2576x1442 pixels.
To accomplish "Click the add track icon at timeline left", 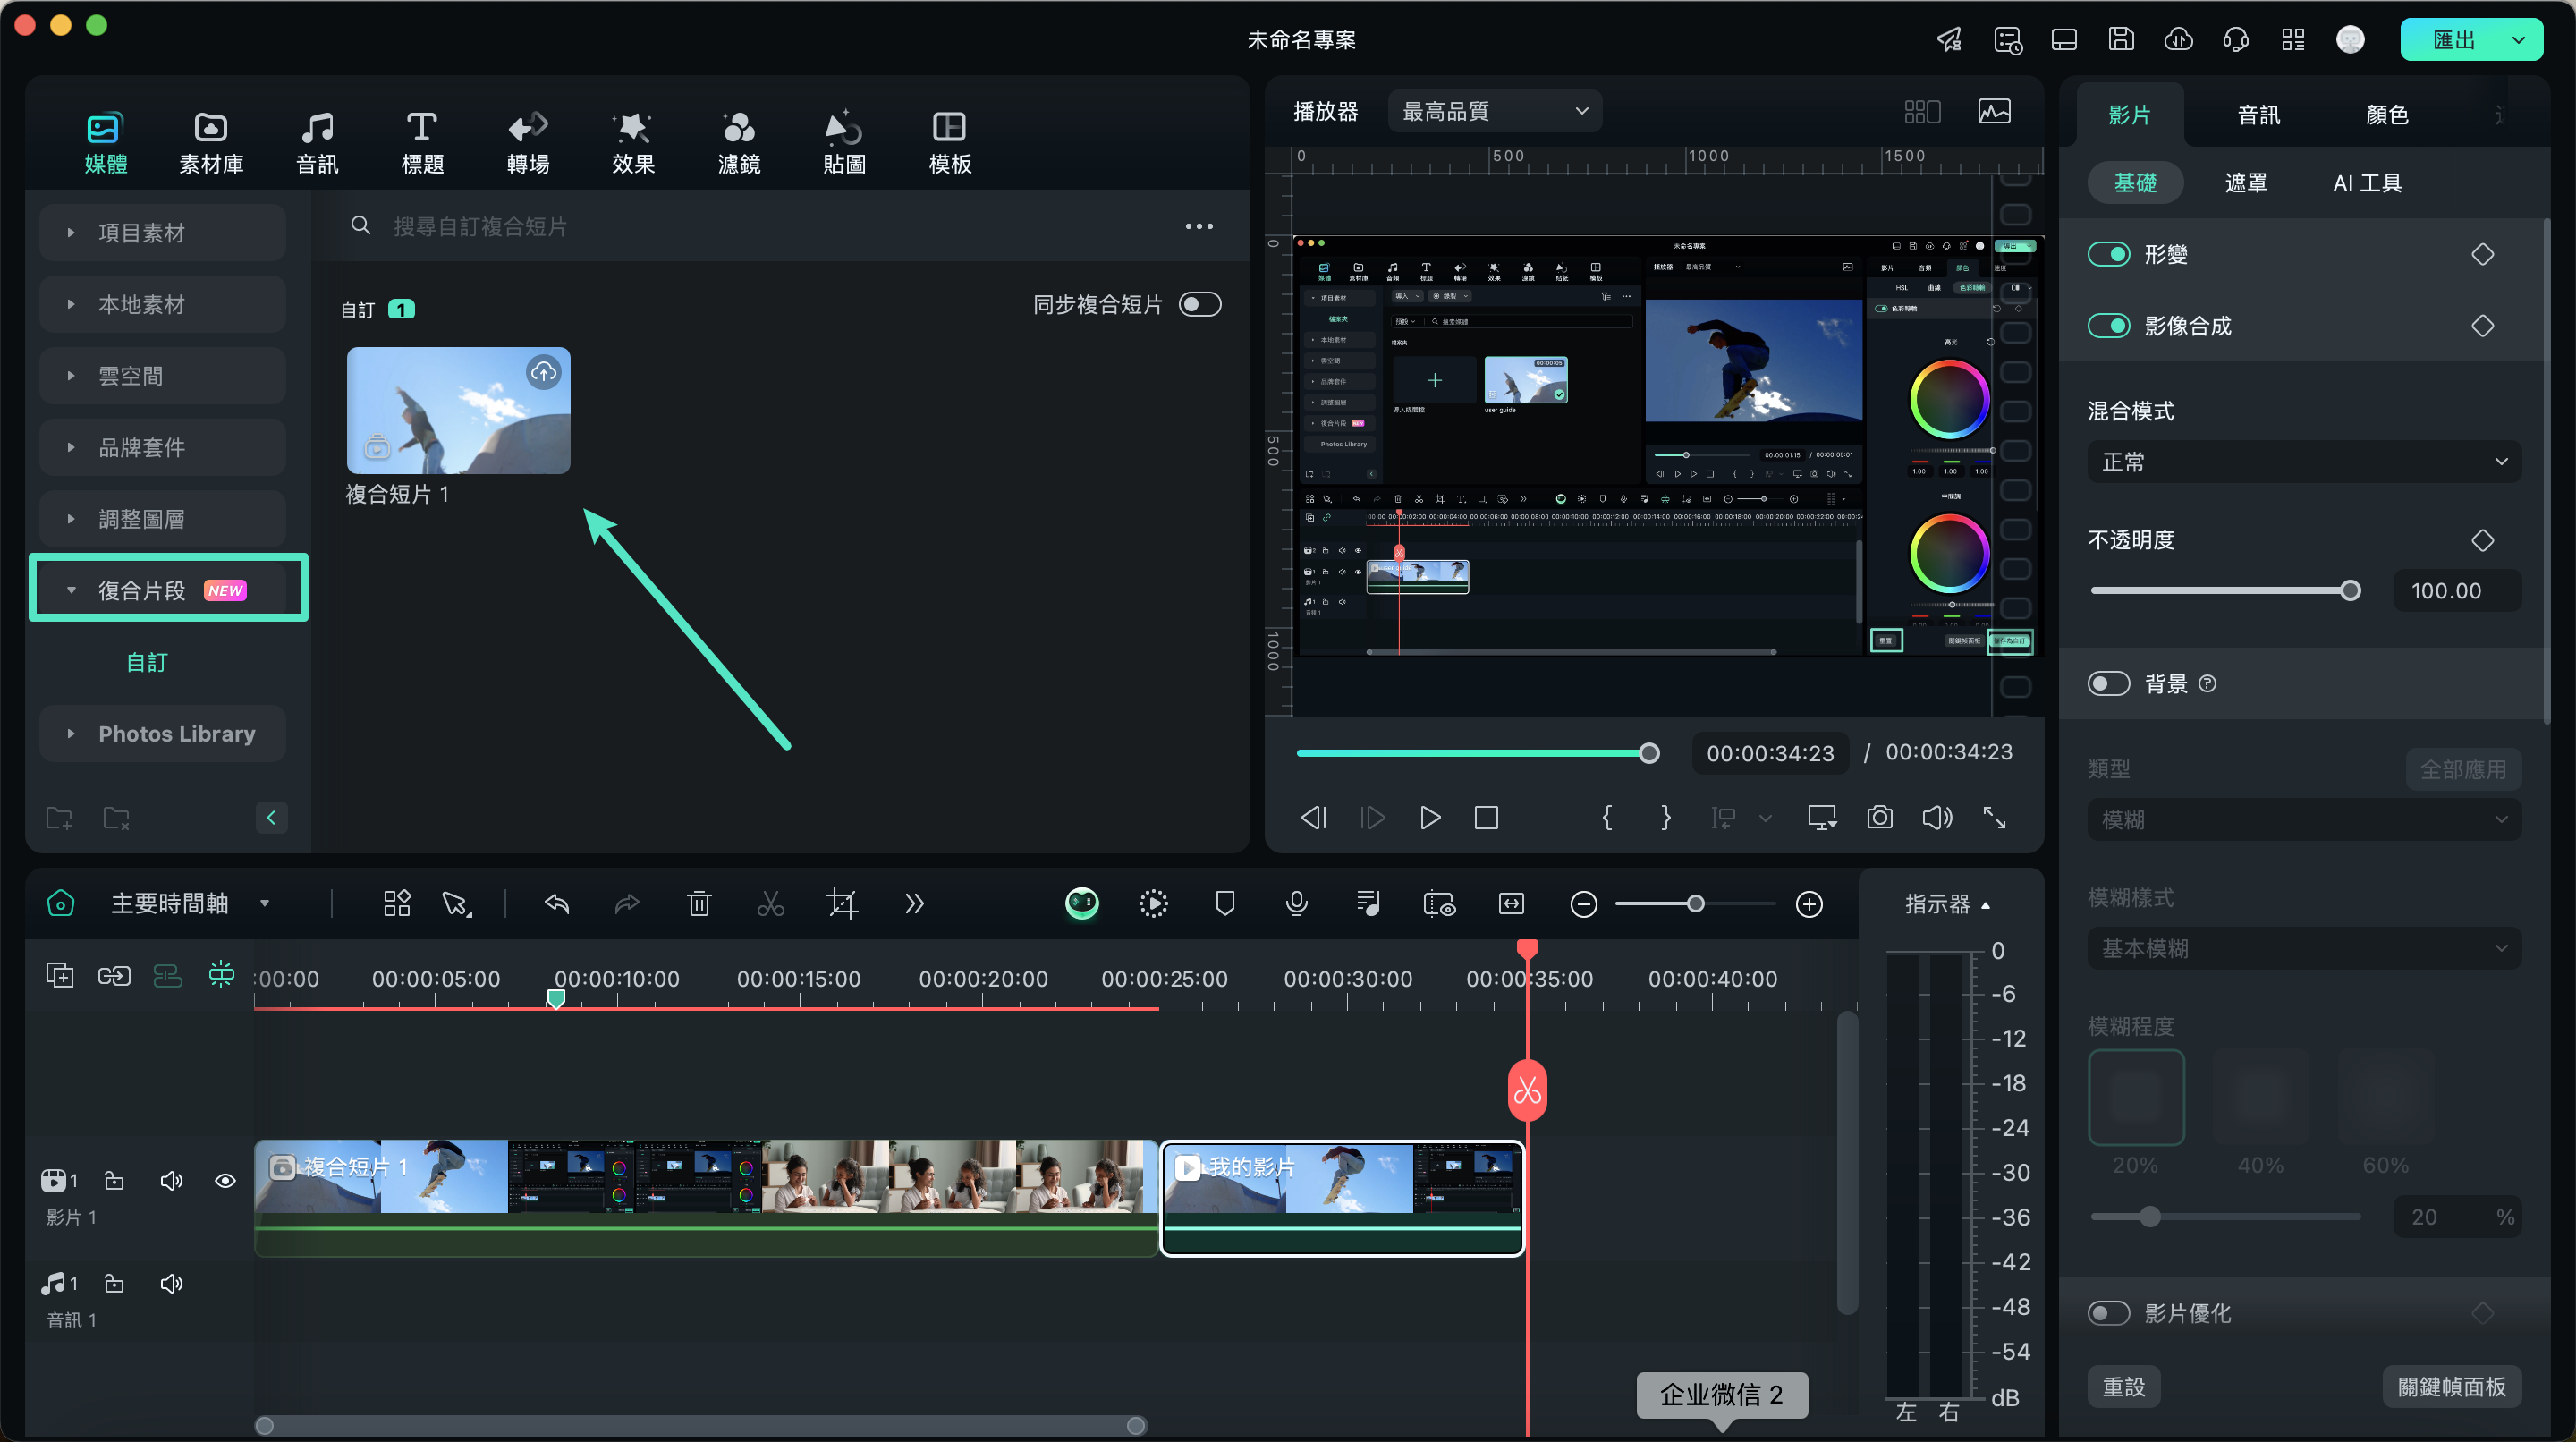I will [x=60, y=975].
